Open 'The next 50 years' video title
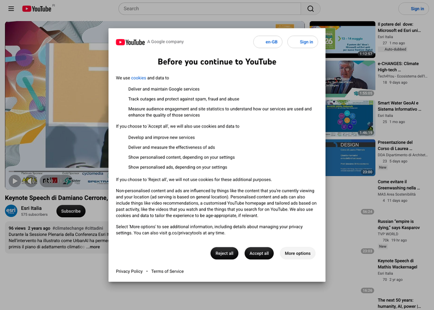 (399, 303)
